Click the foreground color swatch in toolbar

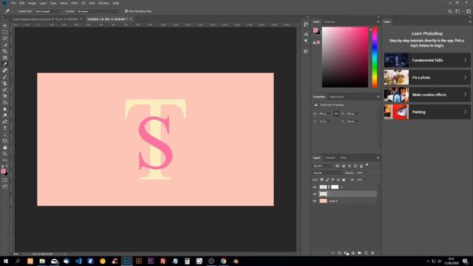point(3,171)
